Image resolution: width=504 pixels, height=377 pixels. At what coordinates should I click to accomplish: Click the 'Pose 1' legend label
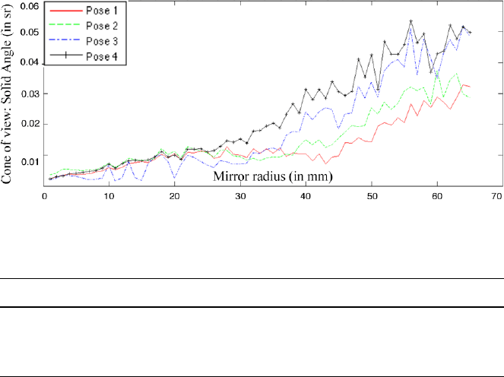click(x=102, y=11)
